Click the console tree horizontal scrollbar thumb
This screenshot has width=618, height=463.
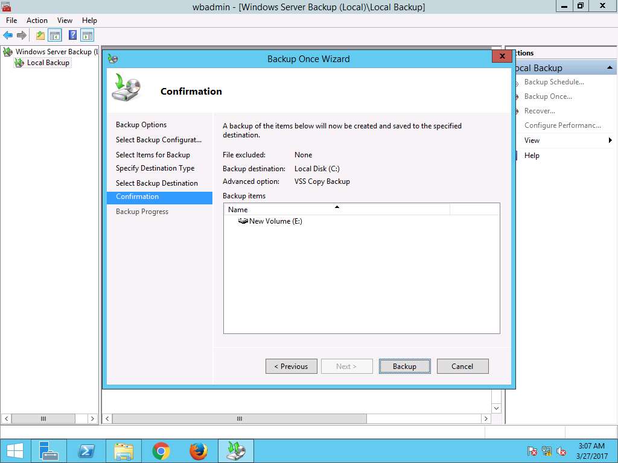pos(43,418)
